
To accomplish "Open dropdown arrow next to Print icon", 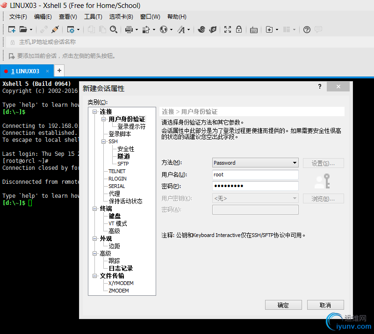I will tap(137, 30).
